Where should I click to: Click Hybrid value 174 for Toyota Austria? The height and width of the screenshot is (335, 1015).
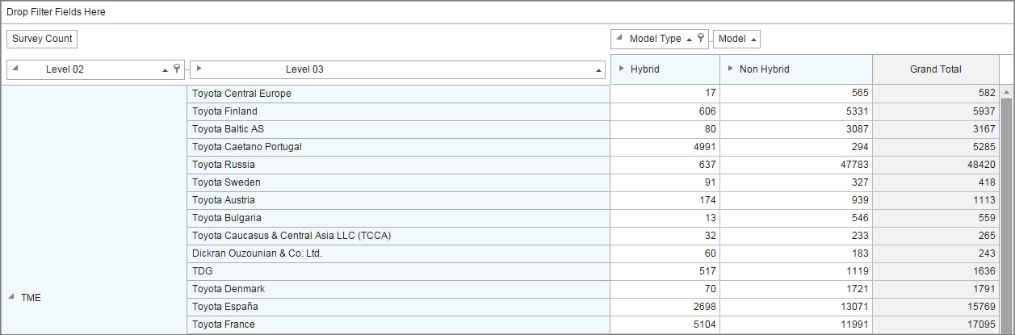tap(665, 200)
